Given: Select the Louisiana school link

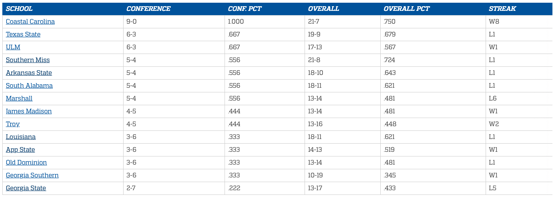Looking at the screenshot, I should coord(21,137).
